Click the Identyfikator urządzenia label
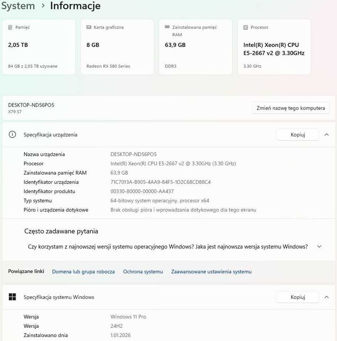This screenshot has height=341, width=337. [51, 182]
